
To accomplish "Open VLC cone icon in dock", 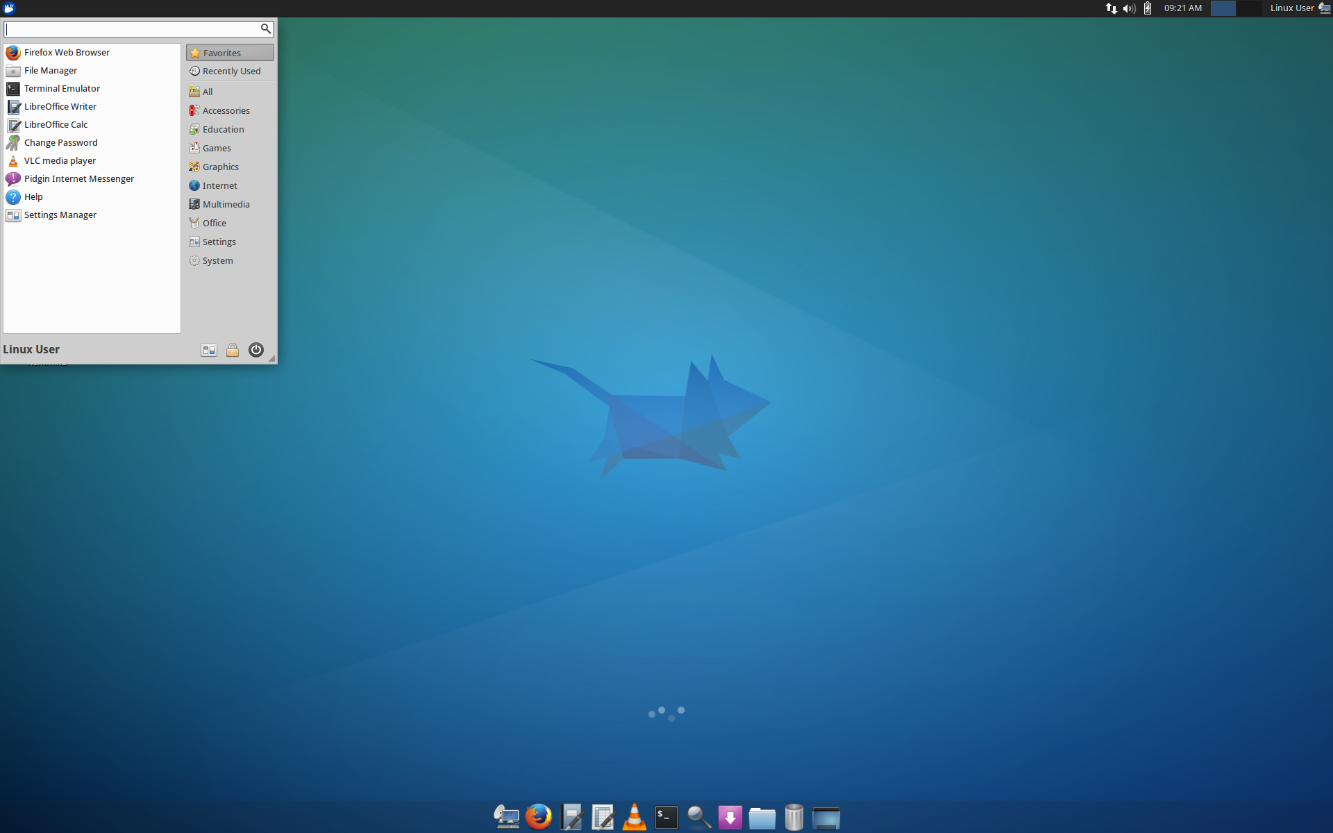I will click(x=634, y=817).
